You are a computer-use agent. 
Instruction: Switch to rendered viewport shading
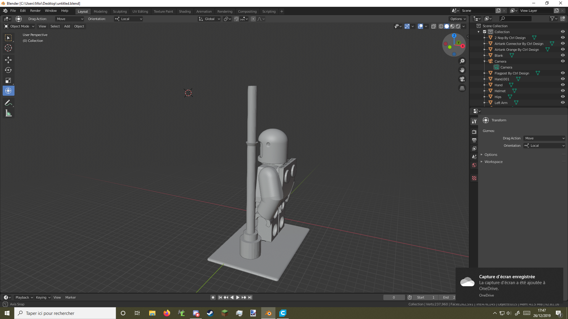[458, 26]
